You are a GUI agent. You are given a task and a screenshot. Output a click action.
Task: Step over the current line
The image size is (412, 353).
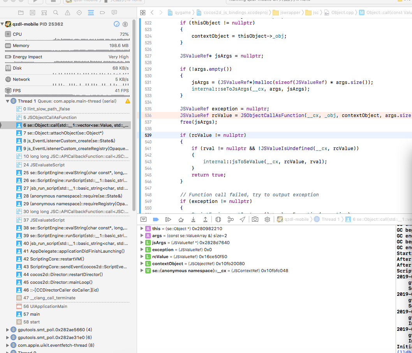(x=181, y=219)
